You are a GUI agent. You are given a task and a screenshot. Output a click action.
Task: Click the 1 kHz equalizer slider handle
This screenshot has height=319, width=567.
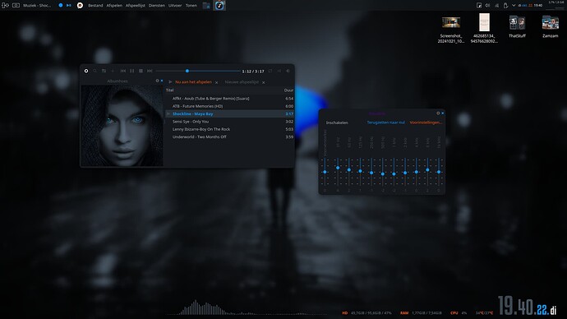tap(394, 173)
